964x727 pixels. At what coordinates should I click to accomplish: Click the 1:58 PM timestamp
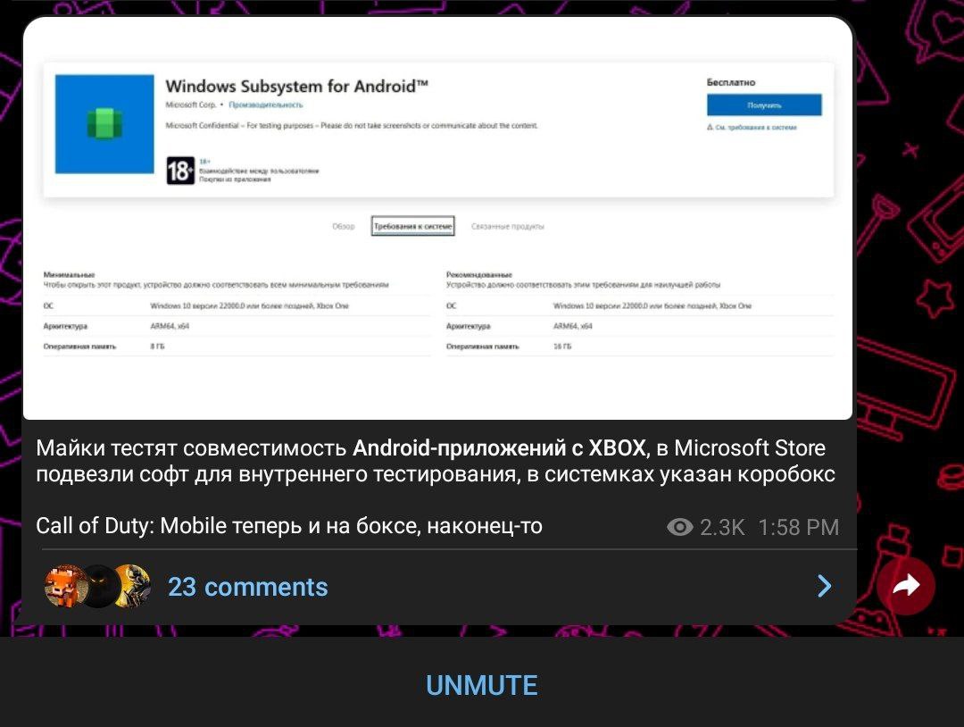(798, 527)
